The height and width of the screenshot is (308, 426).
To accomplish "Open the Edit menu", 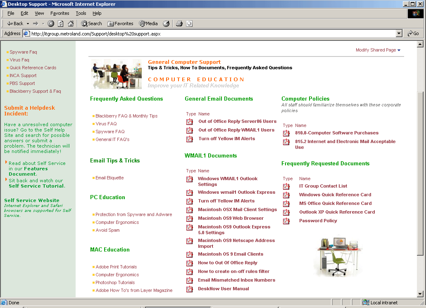I will (x=24, y=13).
